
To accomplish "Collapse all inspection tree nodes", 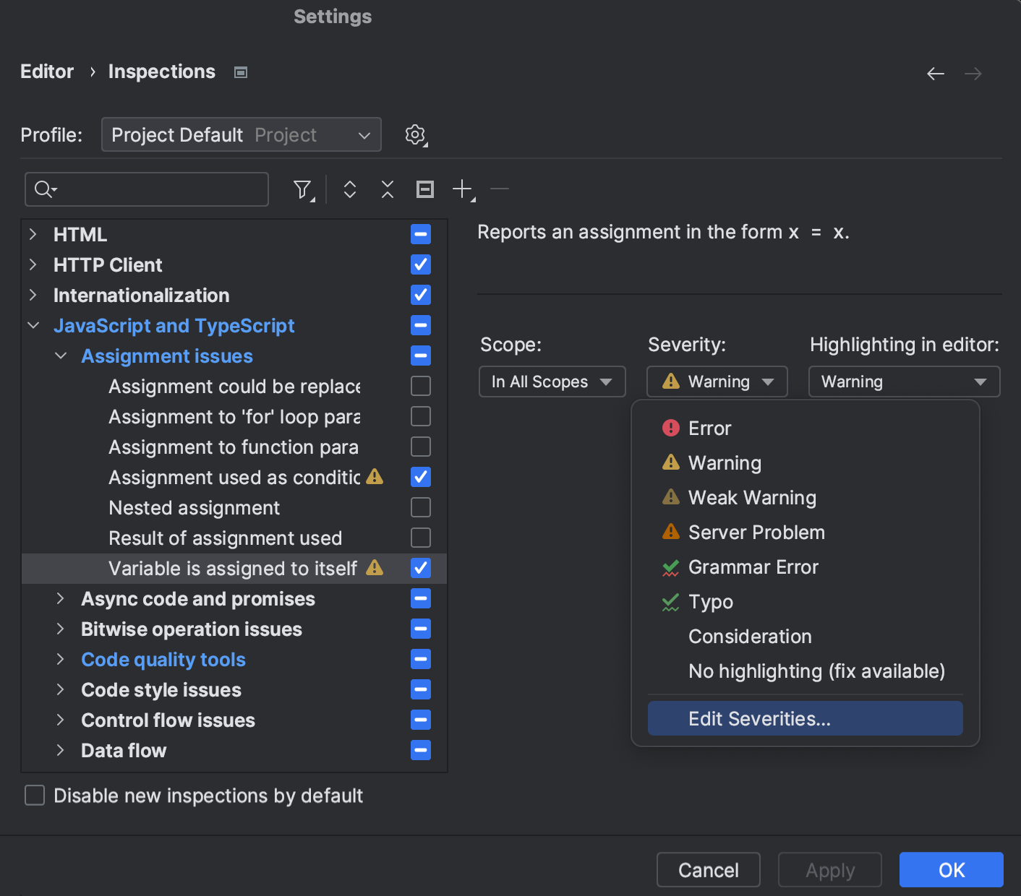I will (x=387, y=189).
